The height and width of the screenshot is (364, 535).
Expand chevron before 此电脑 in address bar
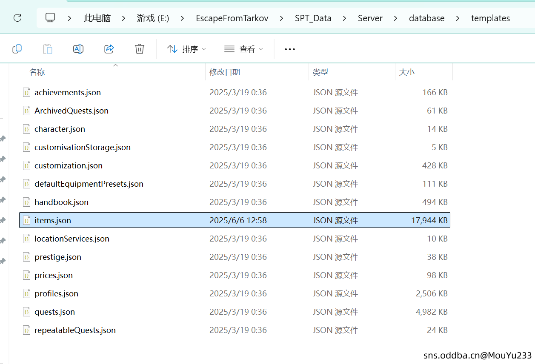click(70, 18)
